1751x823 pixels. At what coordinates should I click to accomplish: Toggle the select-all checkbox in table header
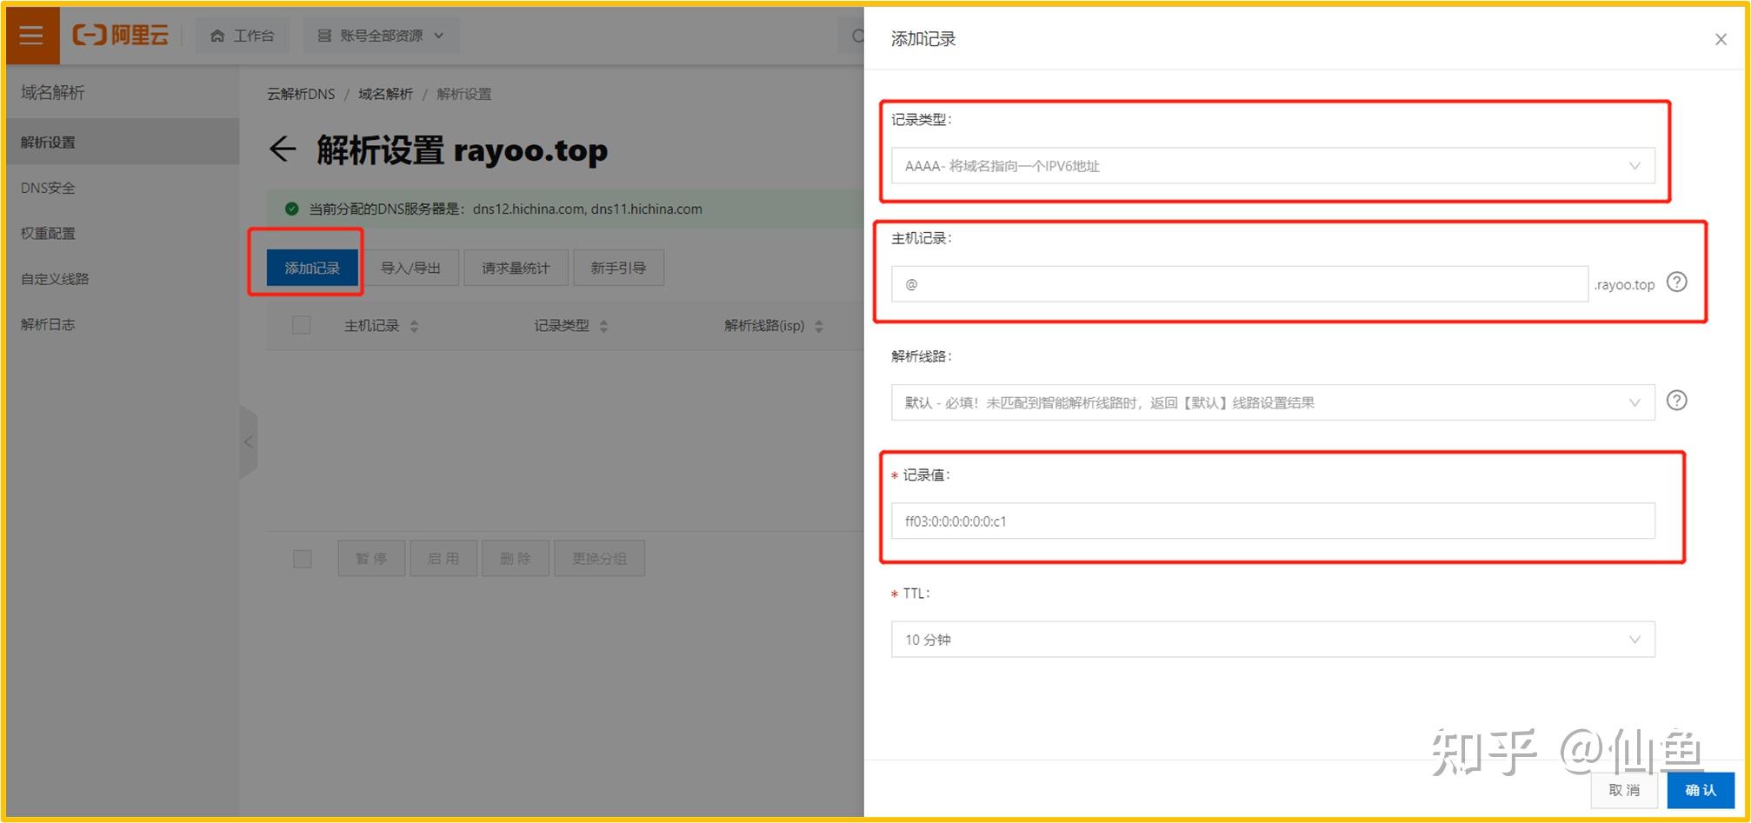pos(302,324)
